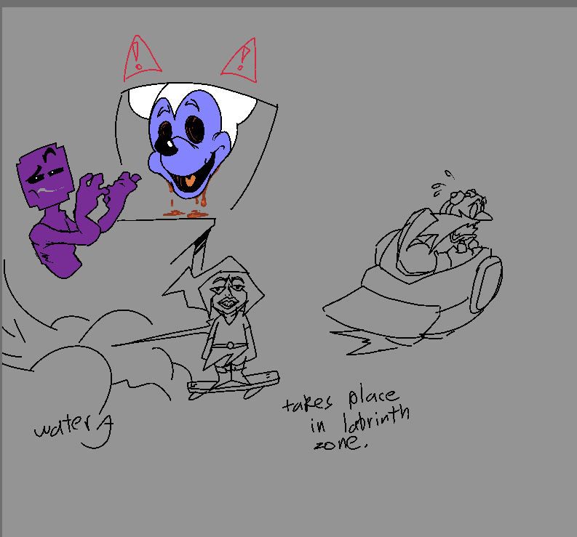Click the left red exclamation triangle drawing
This screenshot has height=537, width=577.
[142, 58]
